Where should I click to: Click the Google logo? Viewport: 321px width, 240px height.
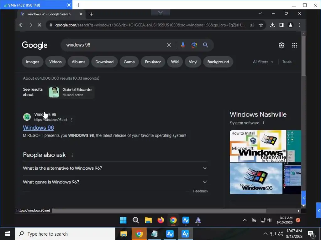tap(34, 45)
